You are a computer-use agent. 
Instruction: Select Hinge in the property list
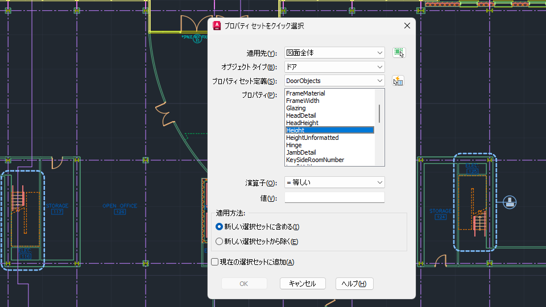(x=330, y=145)
